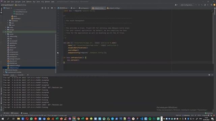Expand the views folder
Image resolution: width=216 pixels, height=121 pixels.
[8, 25]
